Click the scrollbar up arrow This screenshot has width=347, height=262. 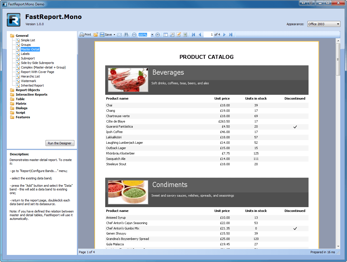pos(338,41)
